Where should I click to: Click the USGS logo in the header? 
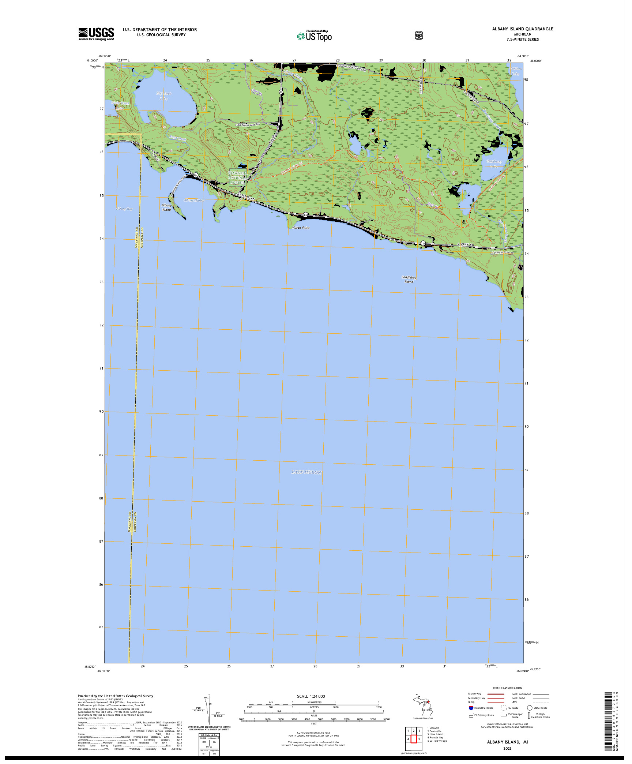pyautogui.click(x=96, y=34)
